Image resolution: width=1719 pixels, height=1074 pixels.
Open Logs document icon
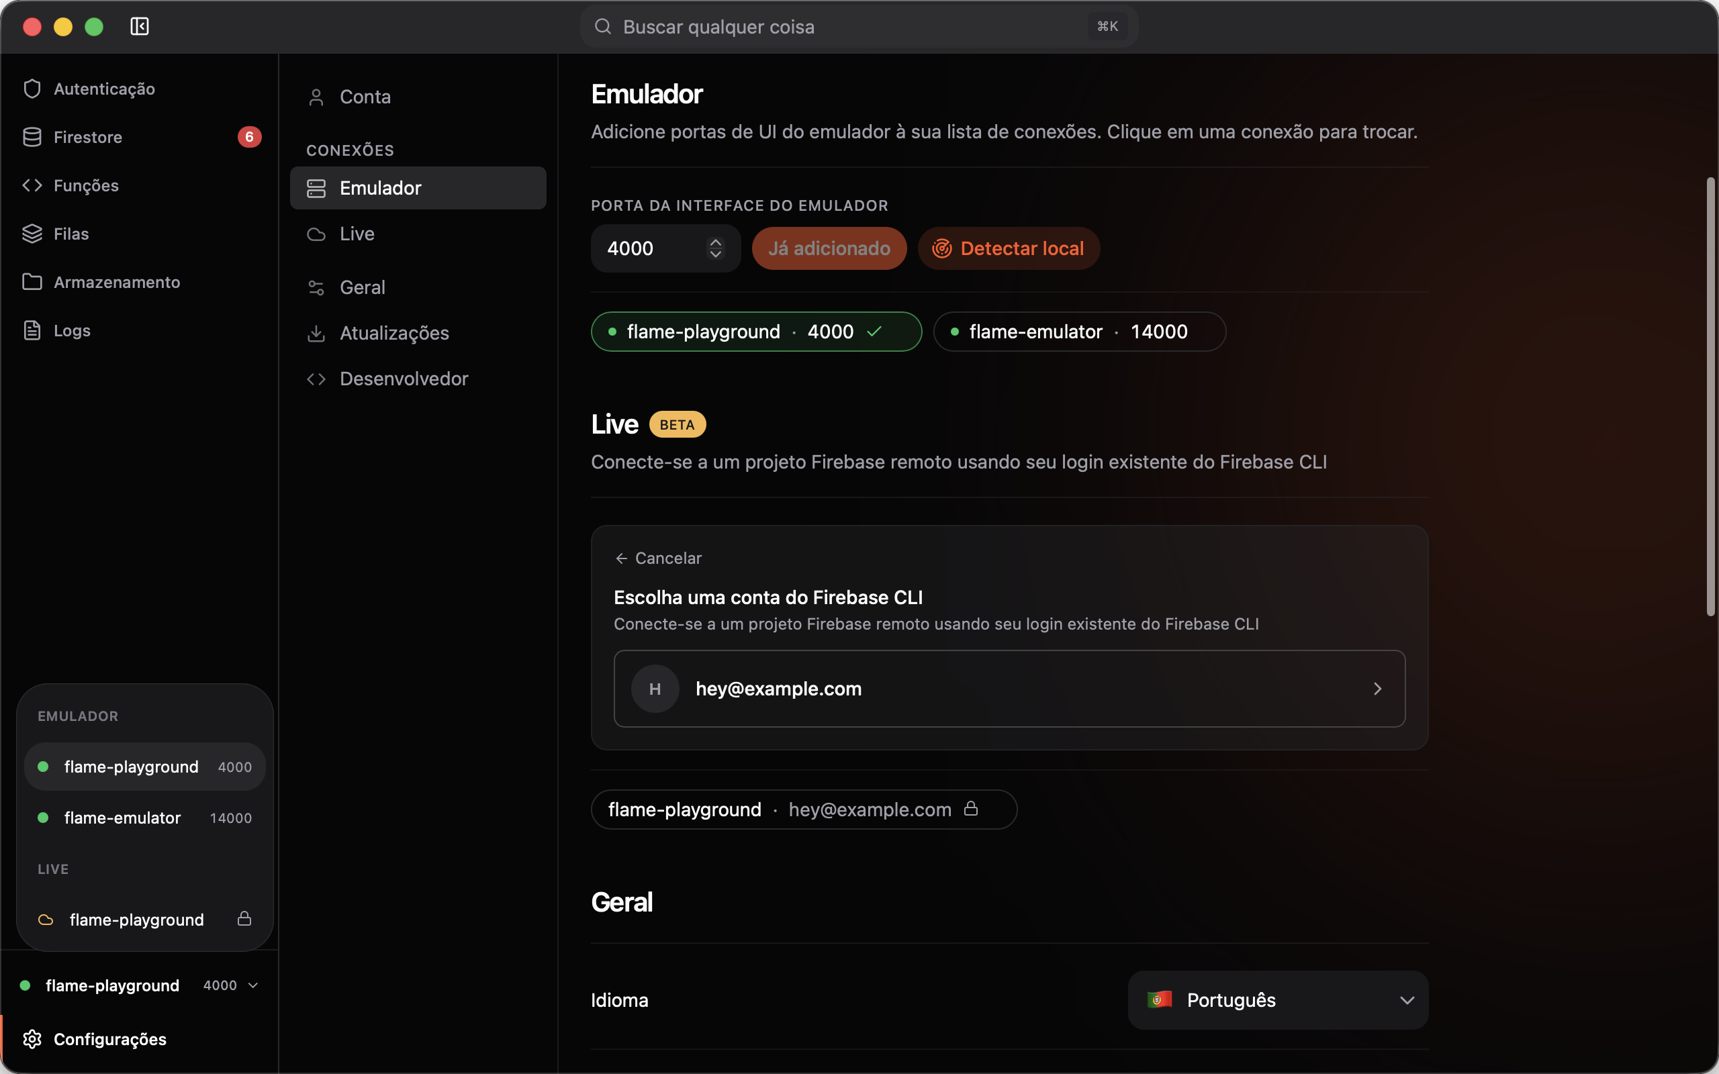pyautogui.click(x=32, y=330)
